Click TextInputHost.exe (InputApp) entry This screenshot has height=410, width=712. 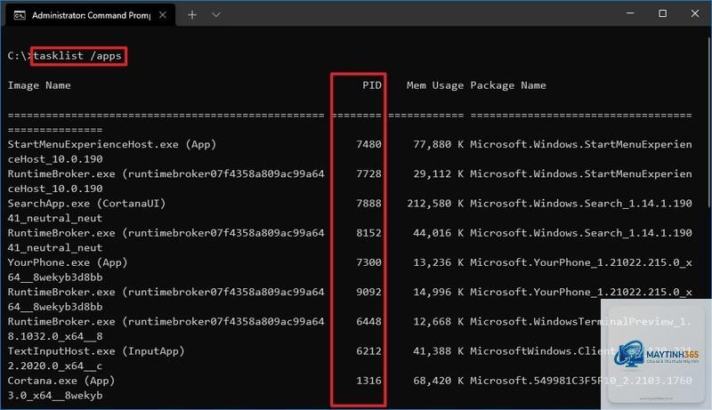click(x=96, y=351)
